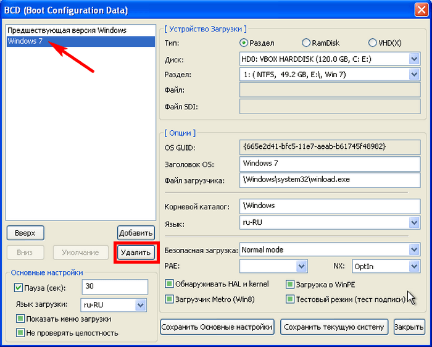Image resolution: width=432 pixels, height=347 pixels.
Task: Open the Раздел partition dropdown
Action: (330, 75)
